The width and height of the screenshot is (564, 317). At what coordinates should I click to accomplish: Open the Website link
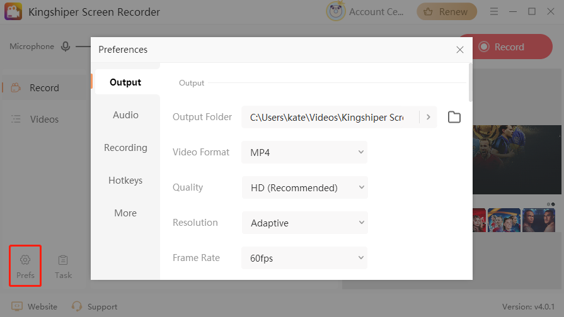point(35,306)
